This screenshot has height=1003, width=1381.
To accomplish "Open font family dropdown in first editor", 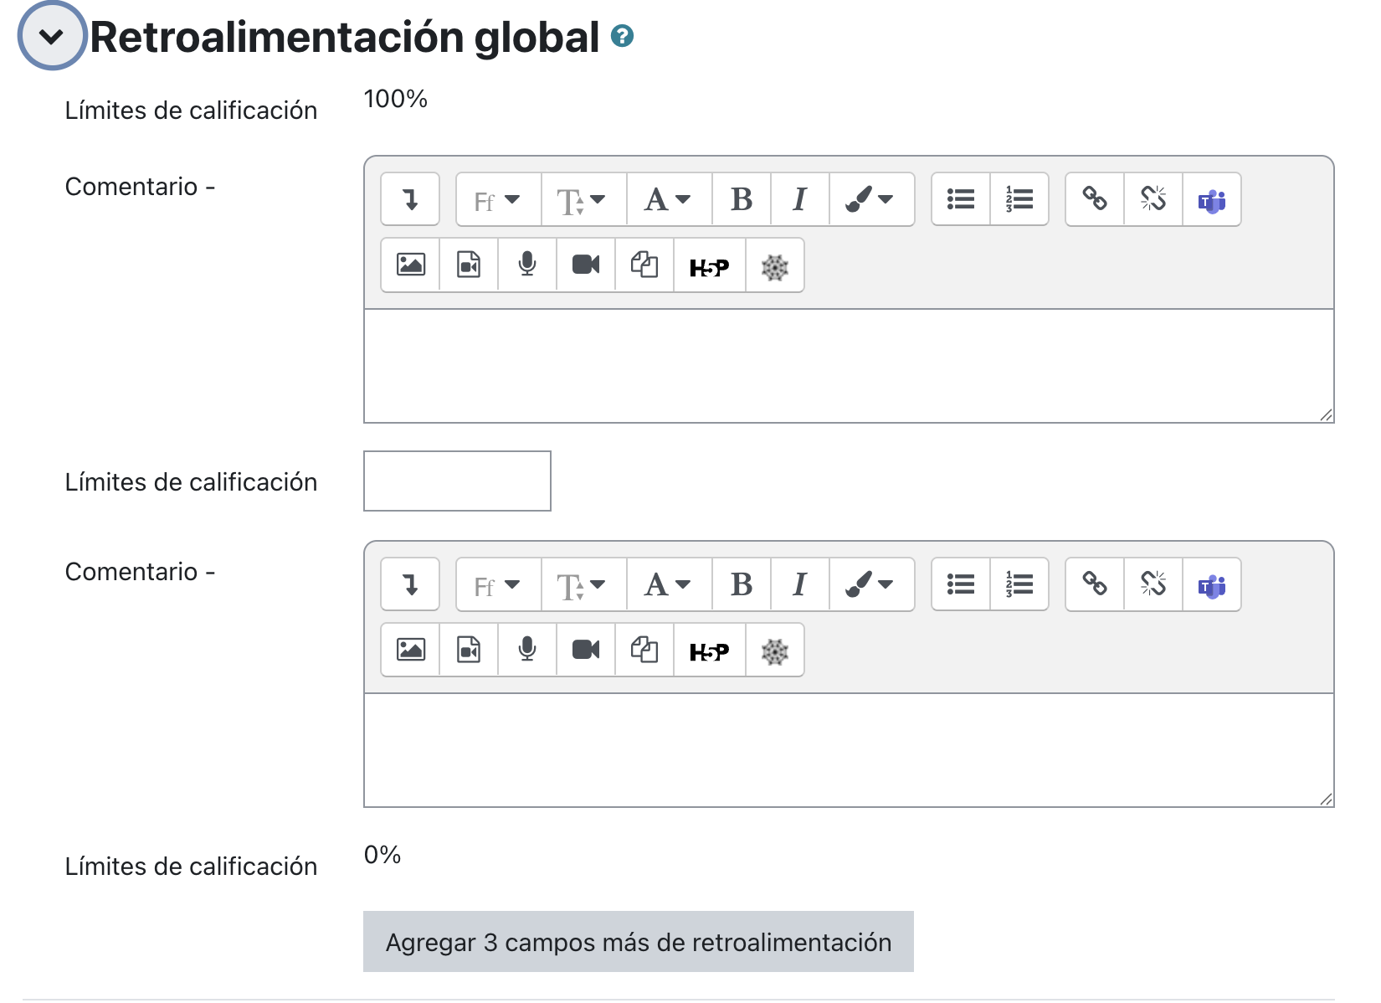I will pos(499,199).
